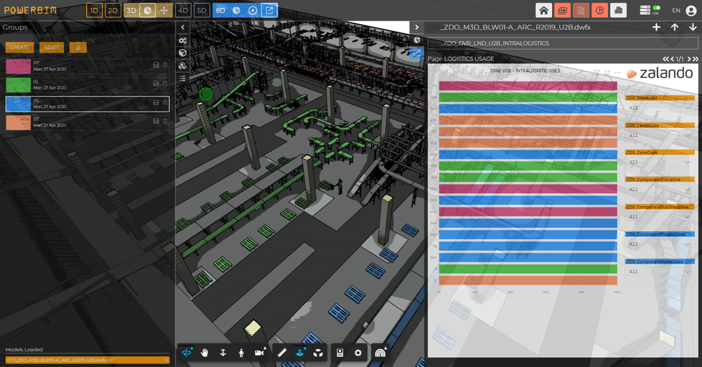Screen dimensions: 702x367
Task: Toggle the server ON switch
Action: 656,8
